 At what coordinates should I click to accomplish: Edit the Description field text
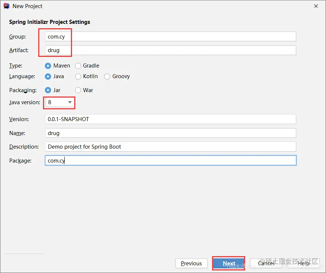pos(171,146)
